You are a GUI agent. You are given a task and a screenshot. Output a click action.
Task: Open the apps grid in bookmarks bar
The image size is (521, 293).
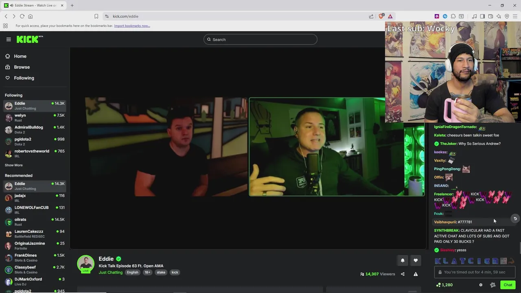(5, 26)
